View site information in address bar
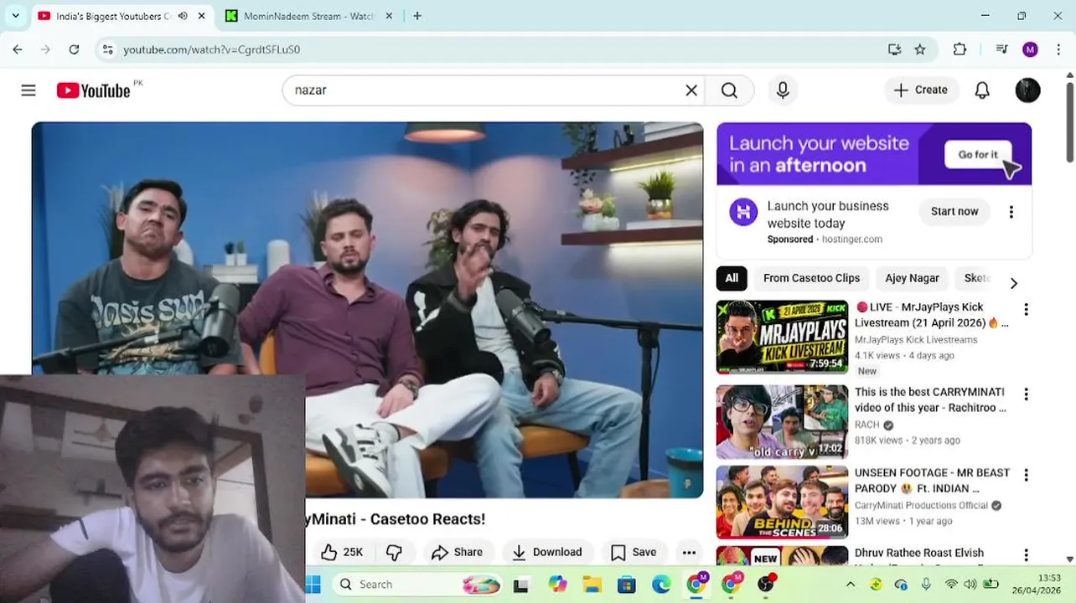The image size is (1076, 603). (107, 49)
